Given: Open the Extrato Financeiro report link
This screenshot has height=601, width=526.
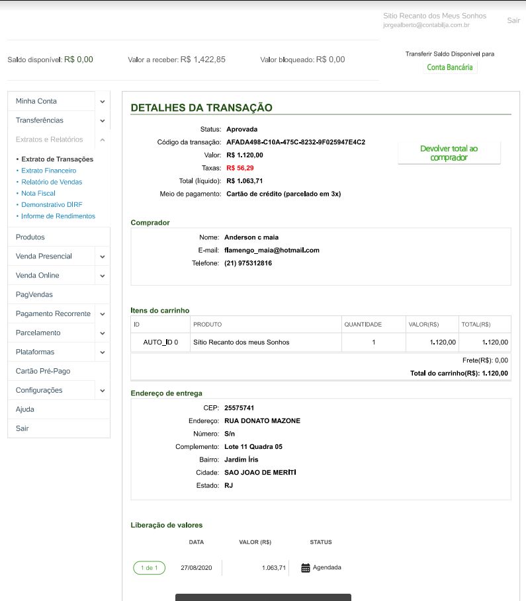Looking at the screenshot, I should point(48,171).
